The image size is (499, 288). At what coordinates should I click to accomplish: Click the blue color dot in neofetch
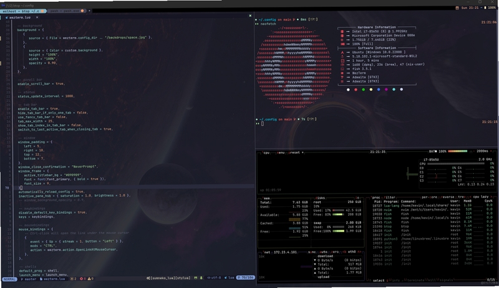coord(379,89)
